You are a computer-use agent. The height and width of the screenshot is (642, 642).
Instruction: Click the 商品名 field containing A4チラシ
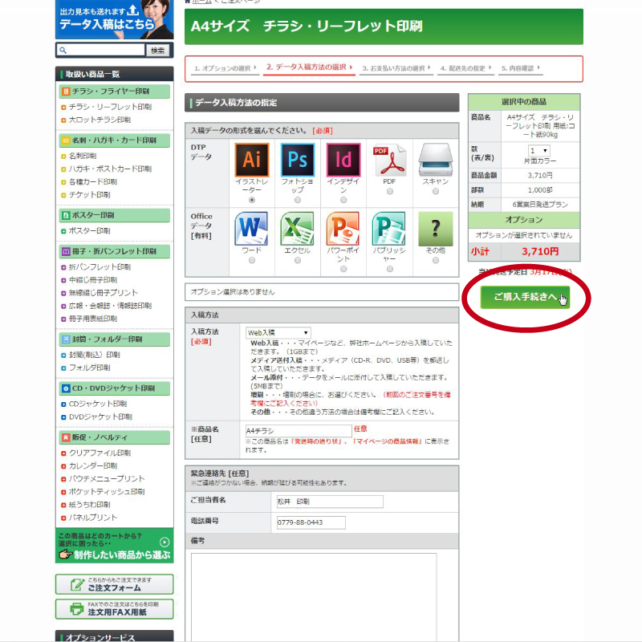[299, 431]
